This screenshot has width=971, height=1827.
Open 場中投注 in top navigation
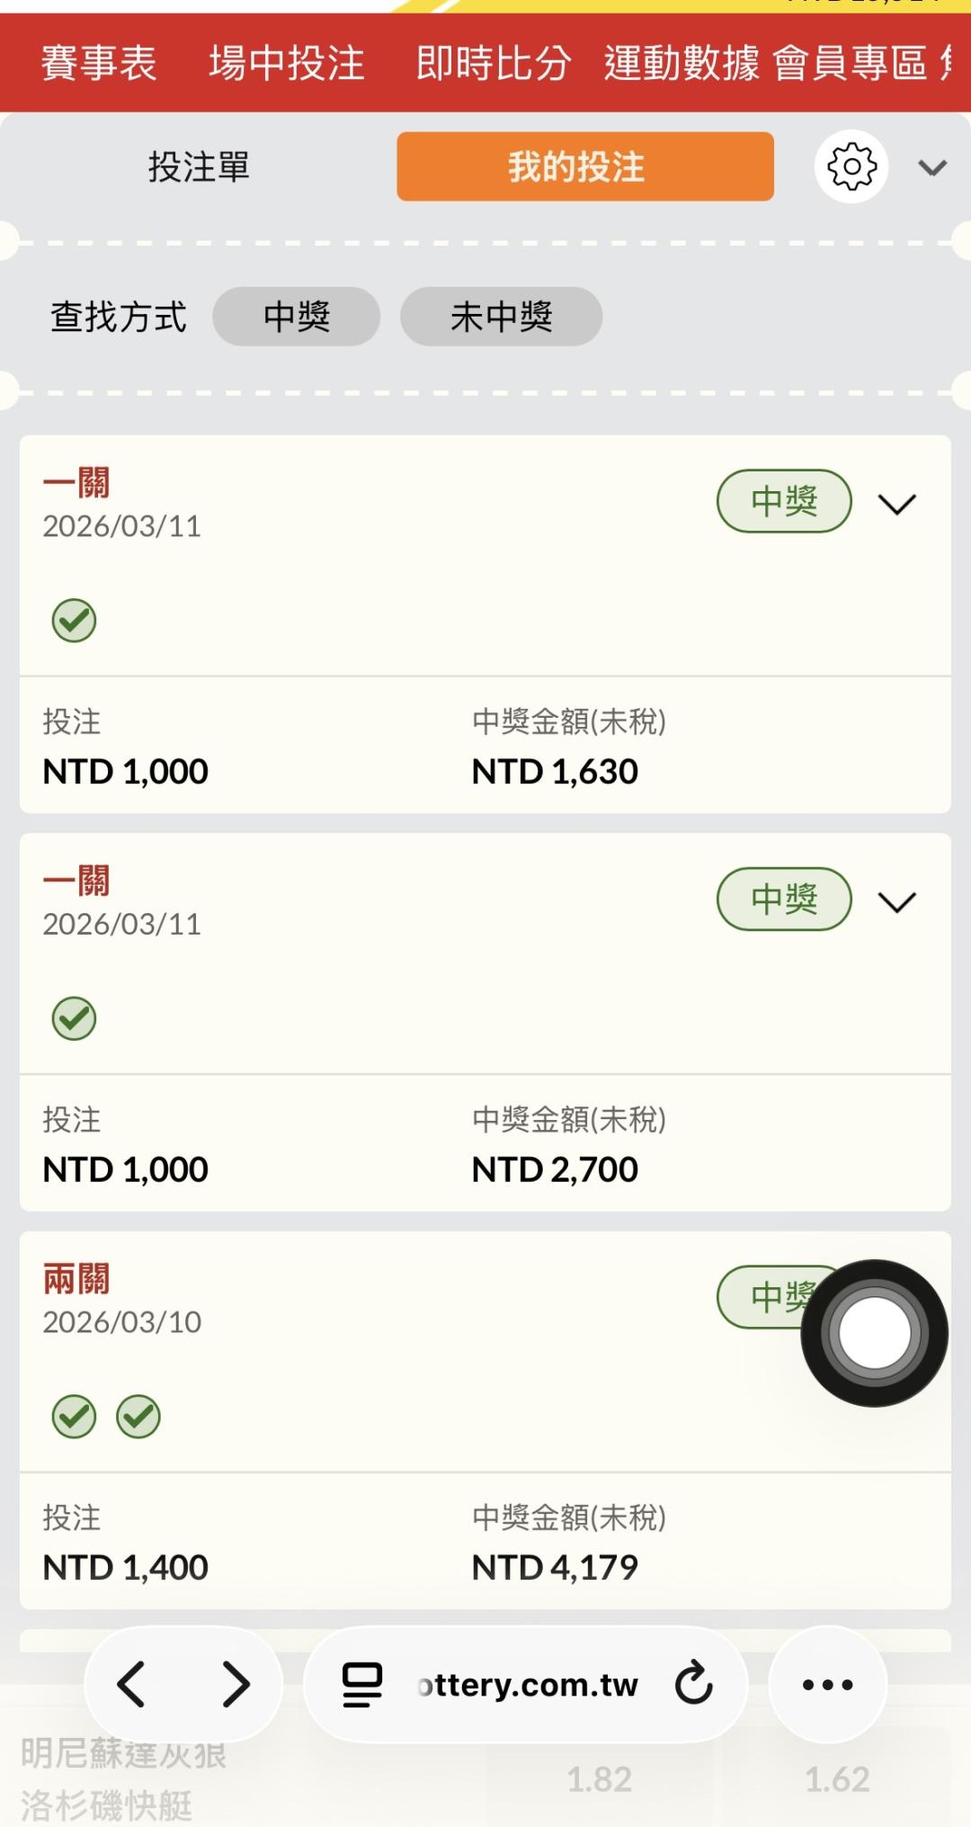coord(286,63)
